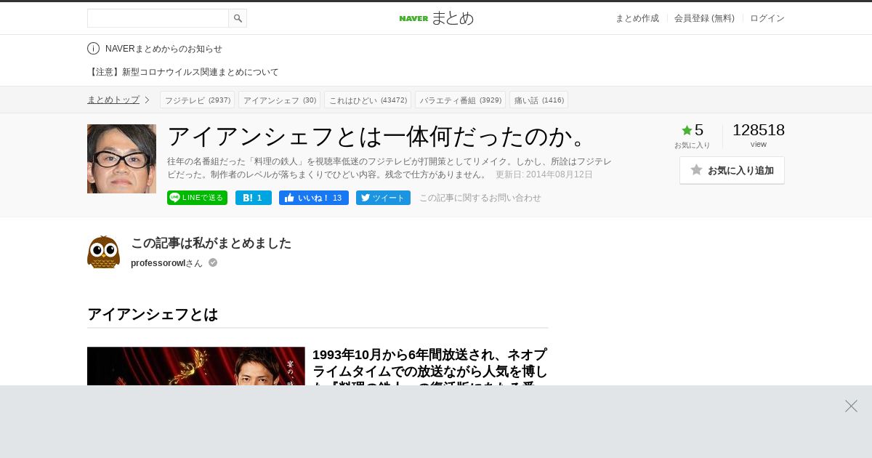Open ログイン link

[767, 18]
